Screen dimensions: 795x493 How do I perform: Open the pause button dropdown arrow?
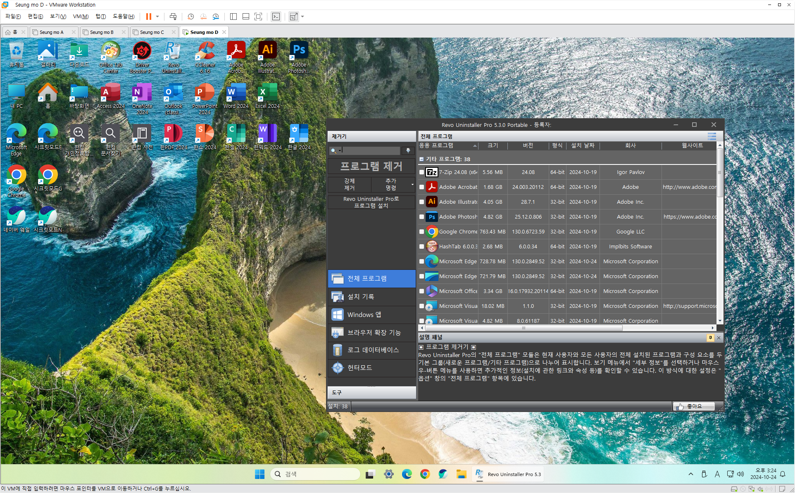[x=157, y=17]
